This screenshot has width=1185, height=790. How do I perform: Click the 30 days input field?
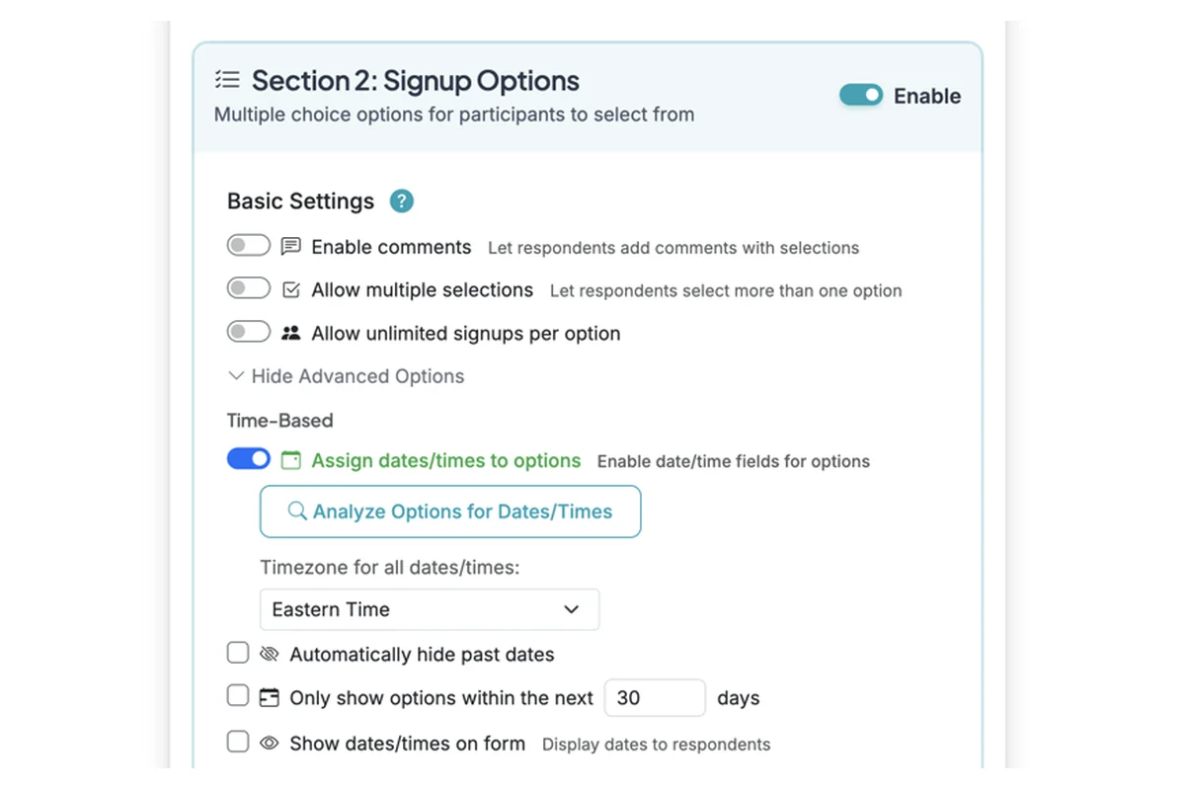(x=655, y=697)
